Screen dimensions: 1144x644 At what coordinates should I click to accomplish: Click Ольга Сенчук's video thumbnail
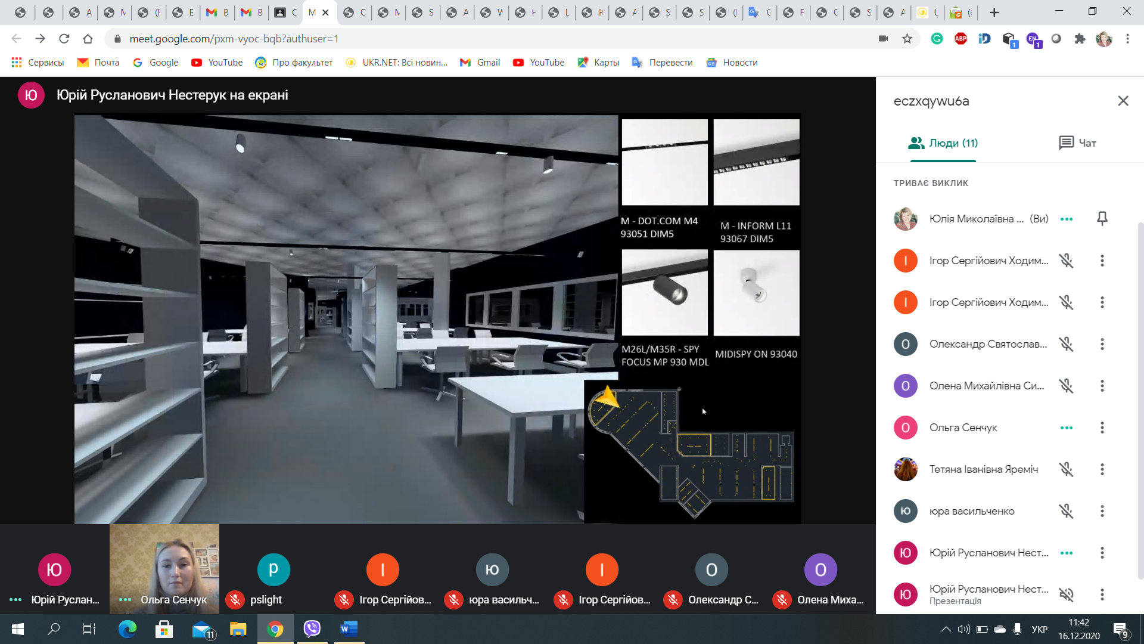164,568
